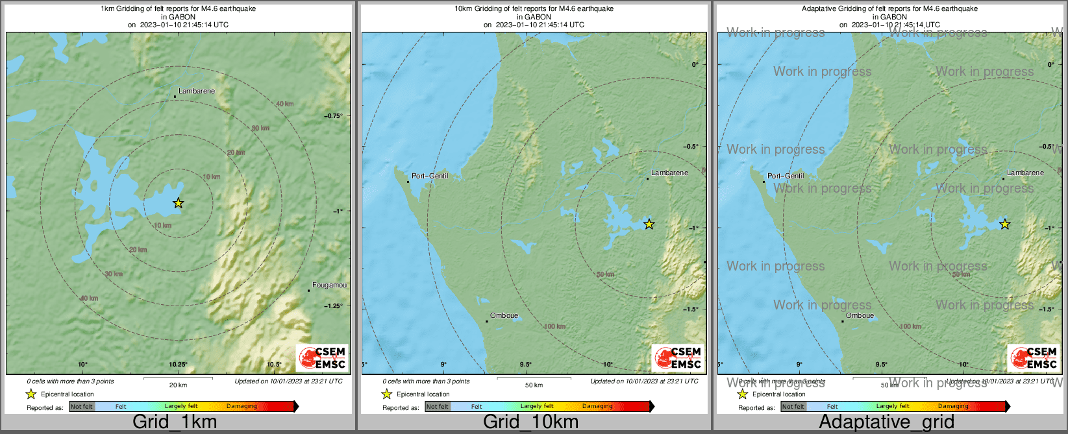
Task: Select the Port-Gentil city marker on the 10km map
Action: (x=408, y=182)
